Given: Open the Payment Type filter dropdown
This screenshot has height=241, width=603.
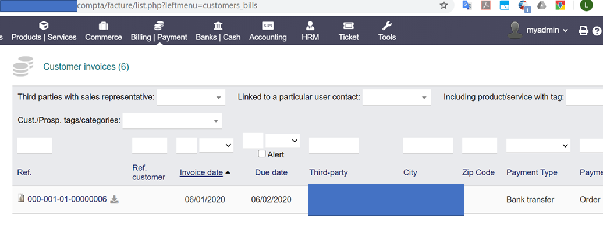Looking at the screenshot, I should [x=538, y=146].
